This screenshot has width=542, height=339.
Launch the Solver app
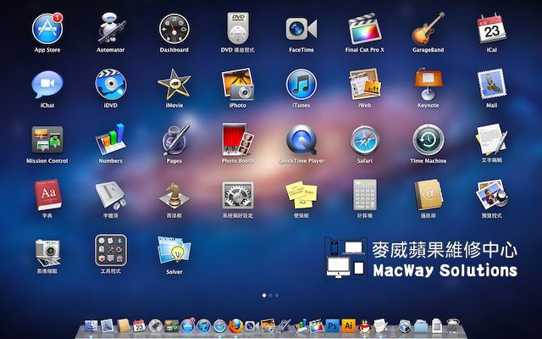[174, 251]
